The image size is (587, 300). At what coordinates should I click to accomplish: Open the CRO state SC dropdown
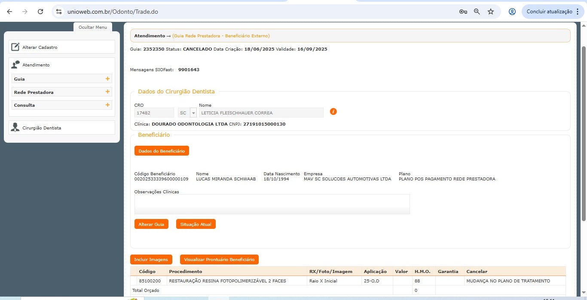point(193,113)
